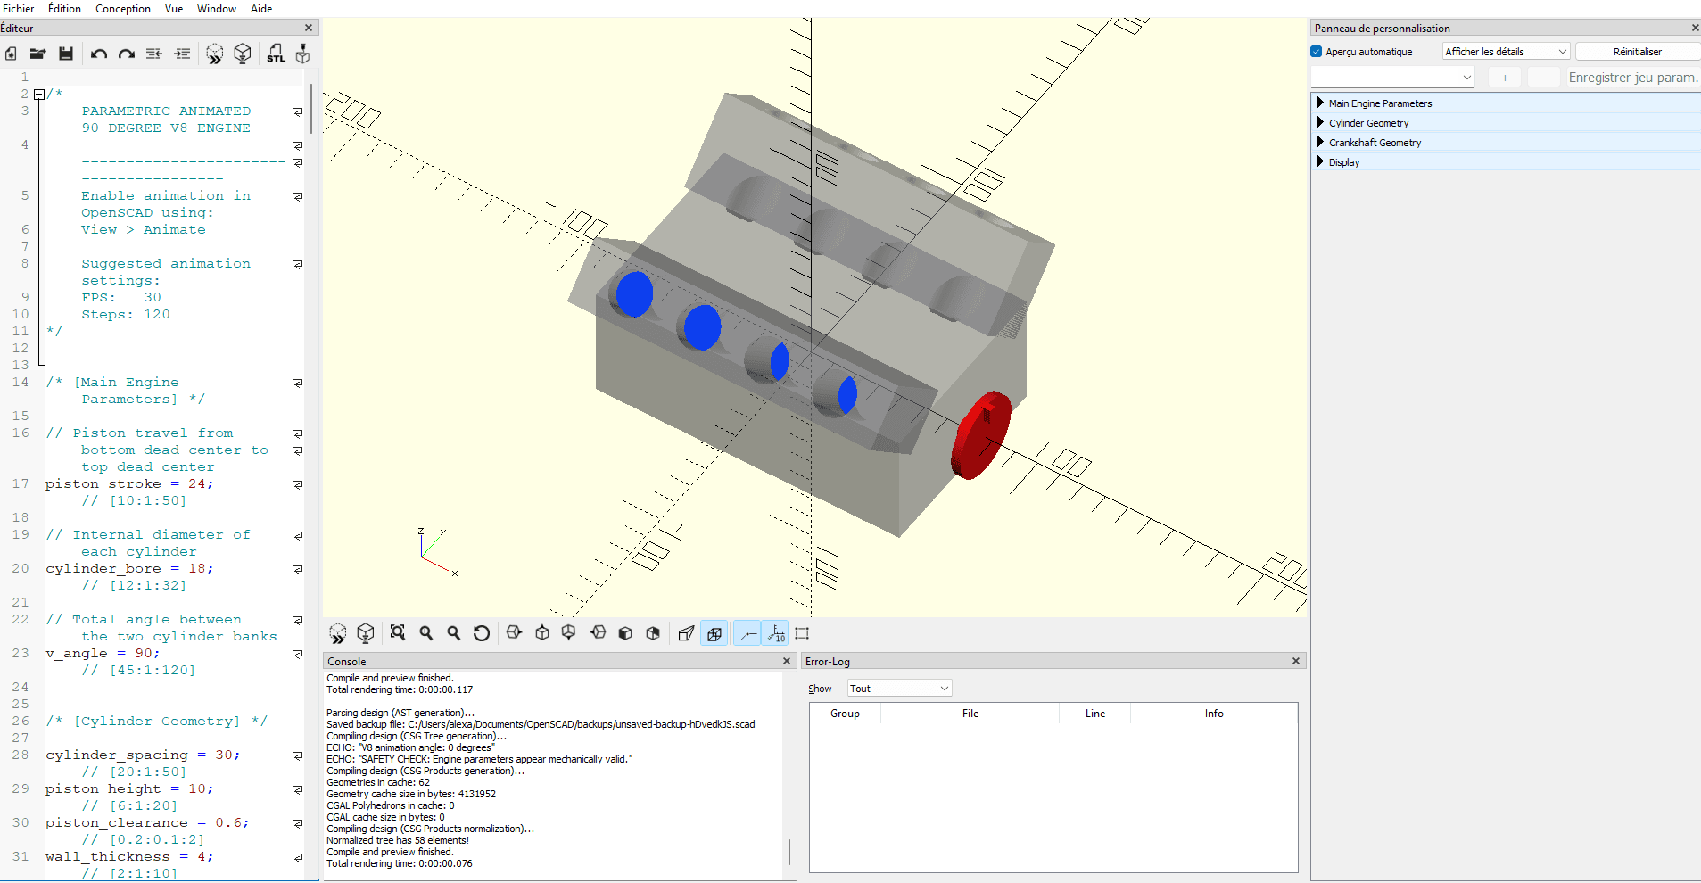Open the Window menu
Screen dimensions: 1701x883
coord(217,9)
